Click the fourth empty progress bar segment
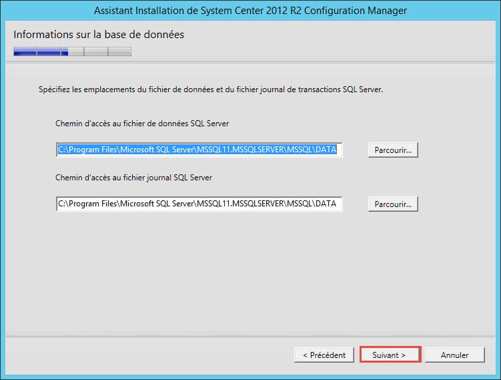501x380 pixels. (x=95, y=51)
